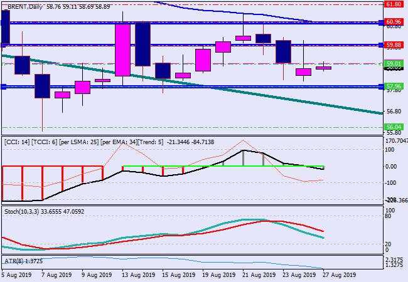Select the 27 Aug 2019 date label
408x282 pixels.
tap(339, 274)
